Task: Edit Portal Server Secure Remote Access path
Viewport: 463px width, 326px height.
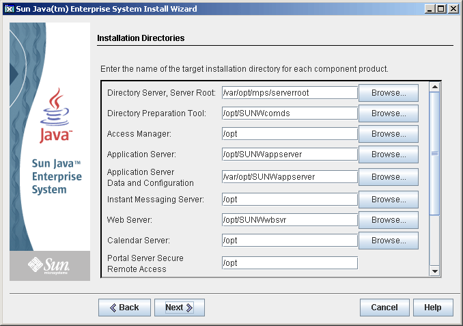Action: point(290,262)
